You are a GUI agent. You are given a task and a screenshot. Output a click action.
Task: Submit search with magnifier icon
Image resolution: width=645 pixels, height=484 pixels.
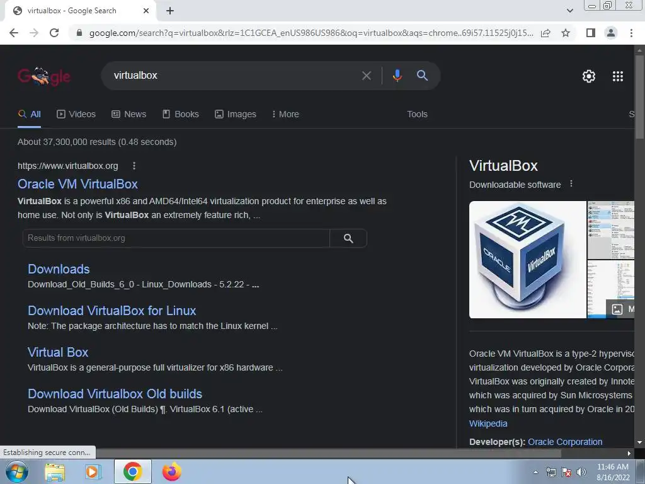(422, 76)
